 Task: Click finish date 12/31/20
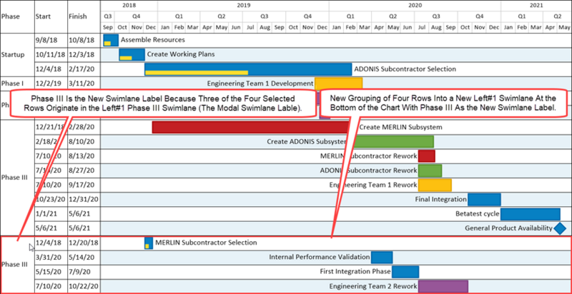83,199
